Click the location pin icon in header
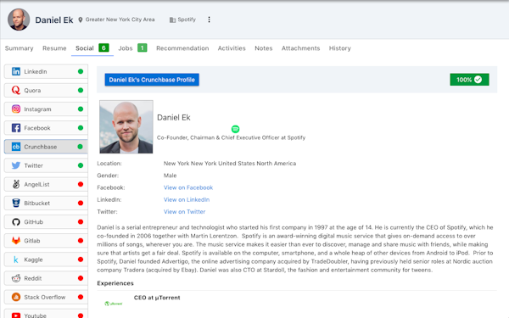509x318 pixels. (x=81, y=20)
